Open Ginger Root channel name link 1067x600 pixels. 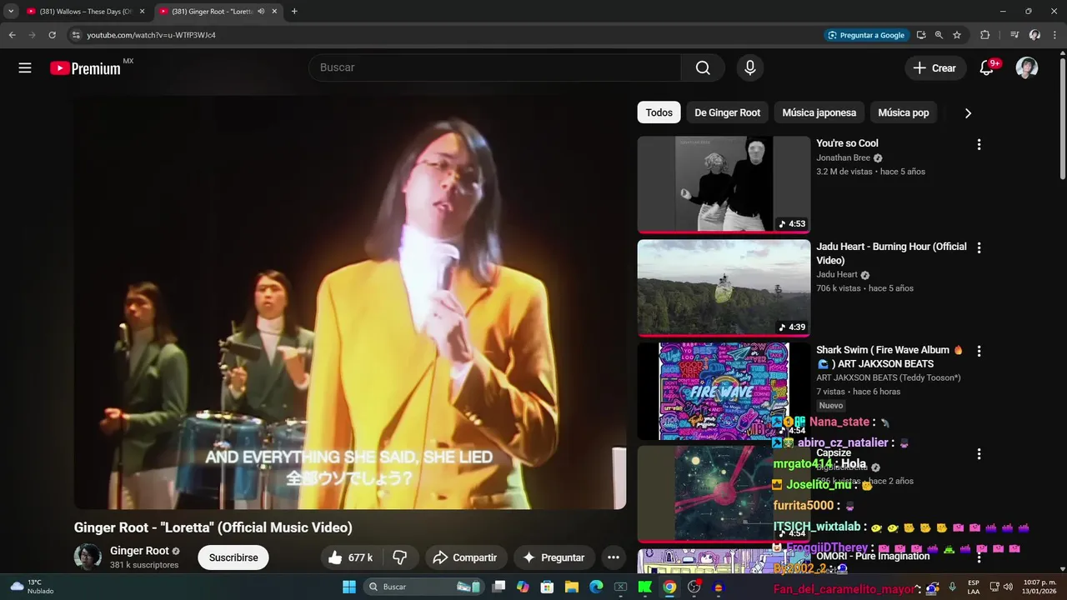click(139, 551)
